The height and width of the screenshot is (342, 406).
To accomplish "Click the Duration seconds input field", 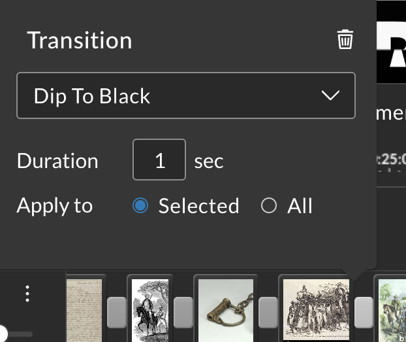I will tap(159, 160).
